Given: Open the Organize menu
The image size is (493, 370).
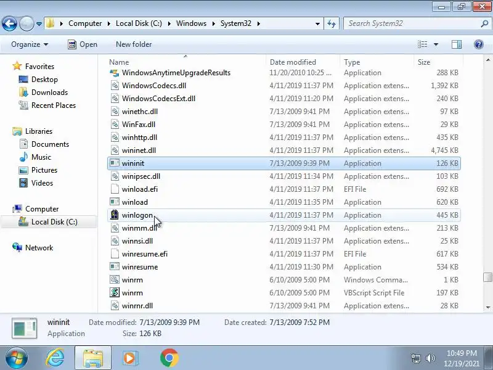Looking at the screenshot, I should [x=30, y=44].
